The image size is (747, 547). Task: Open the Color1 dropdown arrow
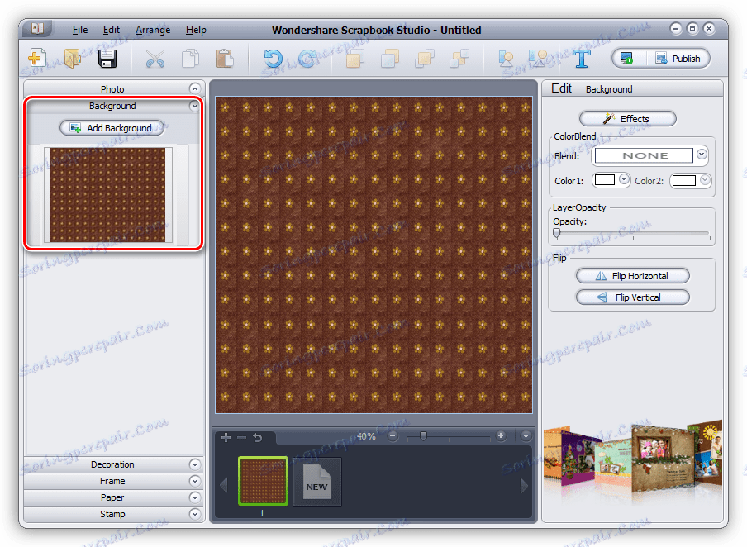(624, 179)
